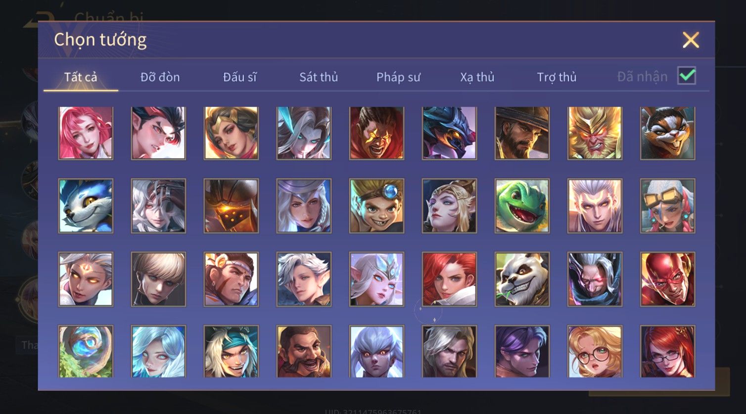
Task: Select the blonde girl with round glasses
Action: tap(595, 351)
